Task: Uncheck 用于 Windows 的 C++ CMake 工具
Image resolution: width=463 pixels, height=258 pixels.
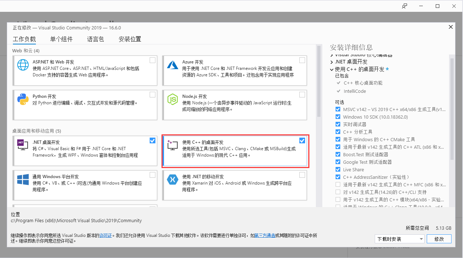Action: [x=338, y=139]
